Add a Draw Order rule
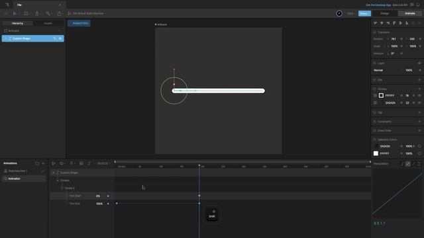The height and width of the screenshot is (238, 424). 419,131
